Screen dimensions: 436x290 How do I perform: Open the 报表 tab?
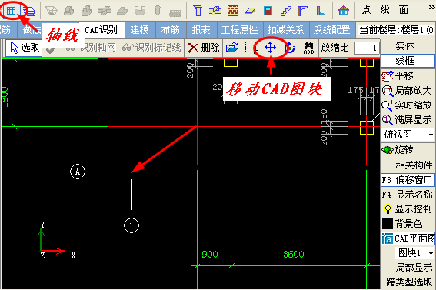pyautogui.click(x=201, y=30)
